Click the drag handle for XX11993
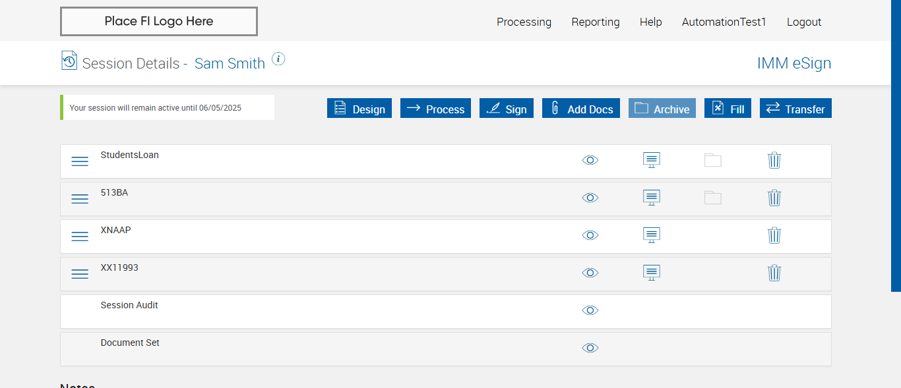 click(80, 274)
